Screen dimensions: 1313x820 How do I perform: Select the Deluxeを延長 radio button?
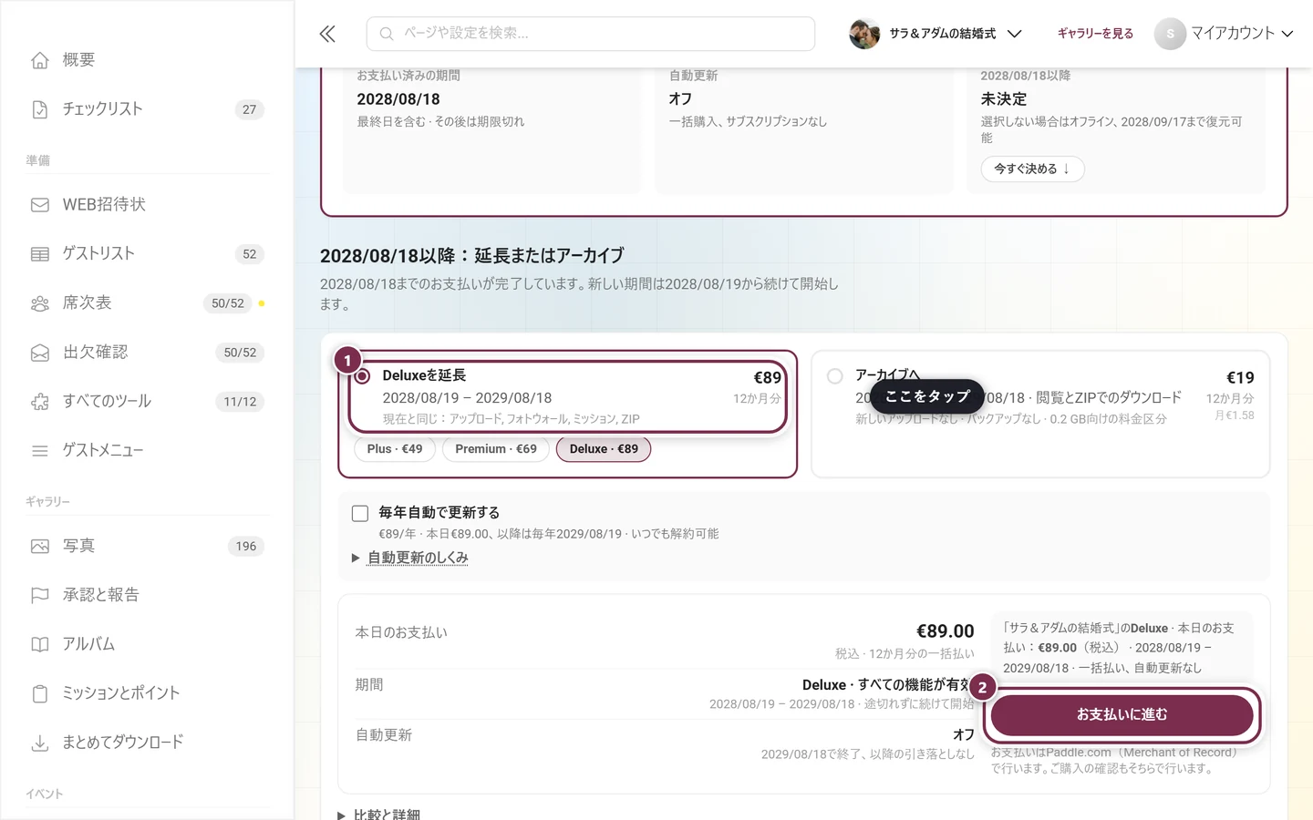pos(363,376)
